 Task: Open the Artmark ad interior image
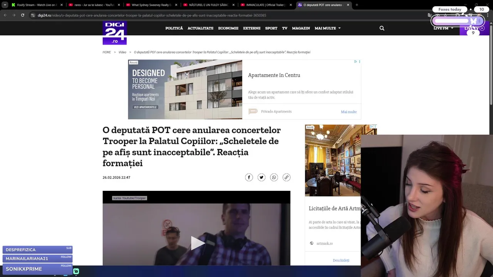coord(333,160)
